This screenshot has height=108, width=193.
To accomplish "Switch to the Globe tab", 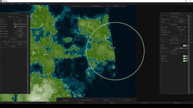I will click(x=117, y=6).
